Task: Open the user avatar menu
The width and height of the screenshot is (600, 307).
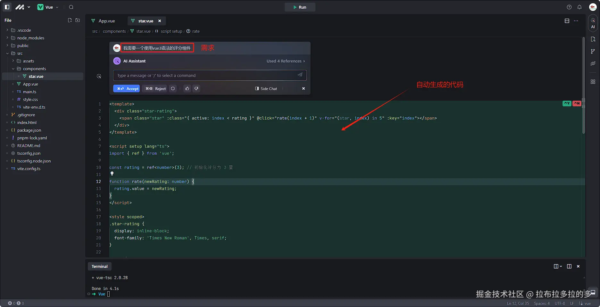Action: pyautogui.click(x=593, y=7)
